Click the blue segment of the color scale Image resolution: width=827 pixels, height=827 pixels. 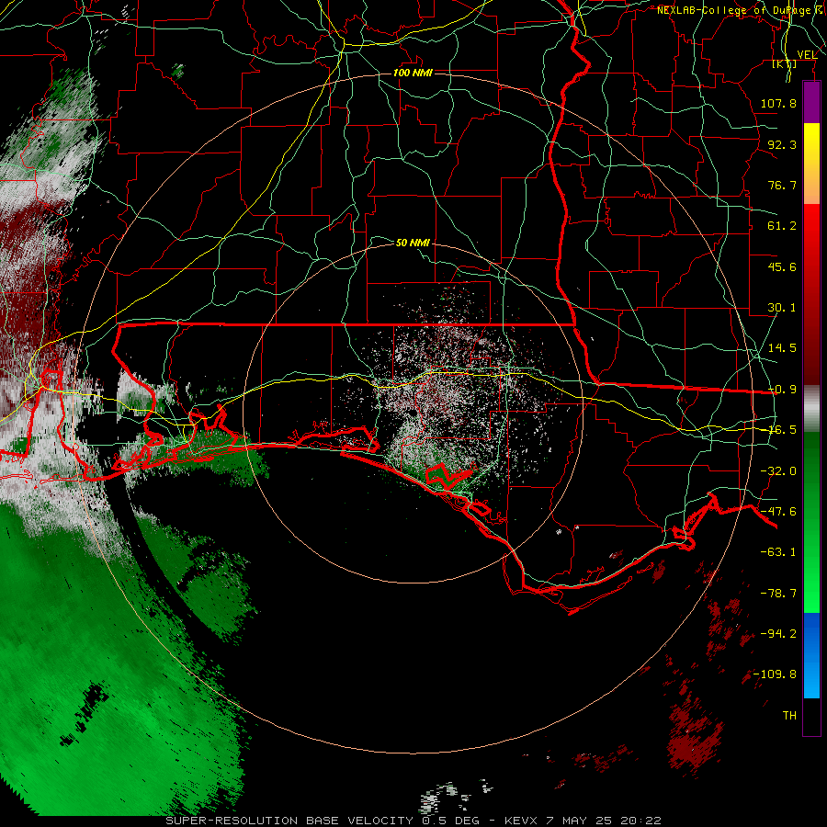[811, 655]
